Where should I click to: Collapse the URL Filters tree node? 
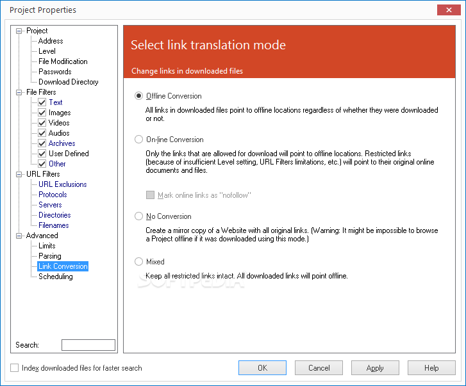(x=19, y=174)
